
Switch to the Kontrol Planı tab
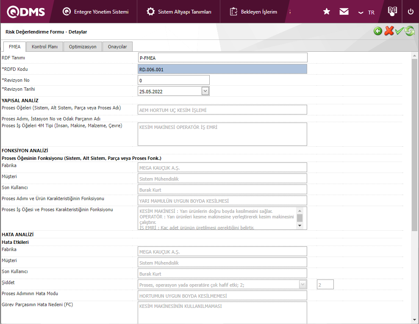pyautogui.click(x=44, y=47)
